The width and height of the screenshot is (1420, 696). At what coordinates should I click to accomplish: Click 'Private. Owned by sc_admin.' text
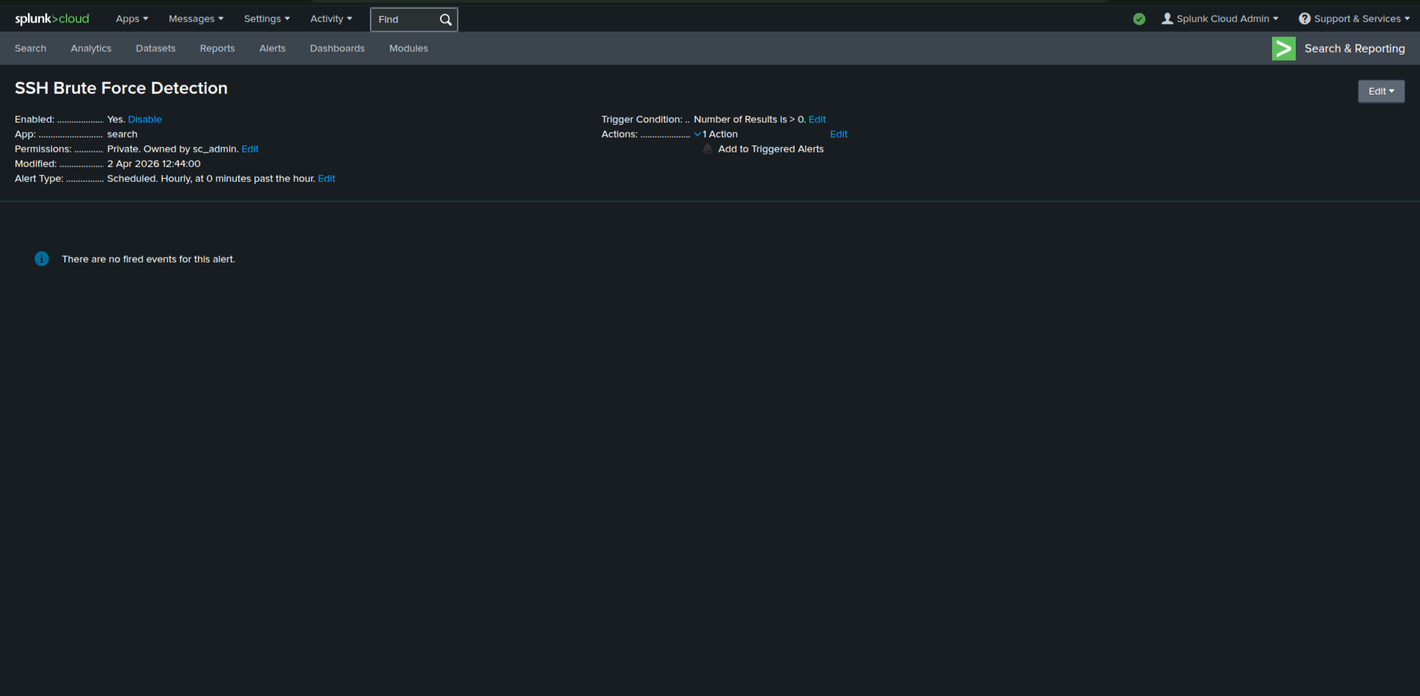[x=173, y=149]
